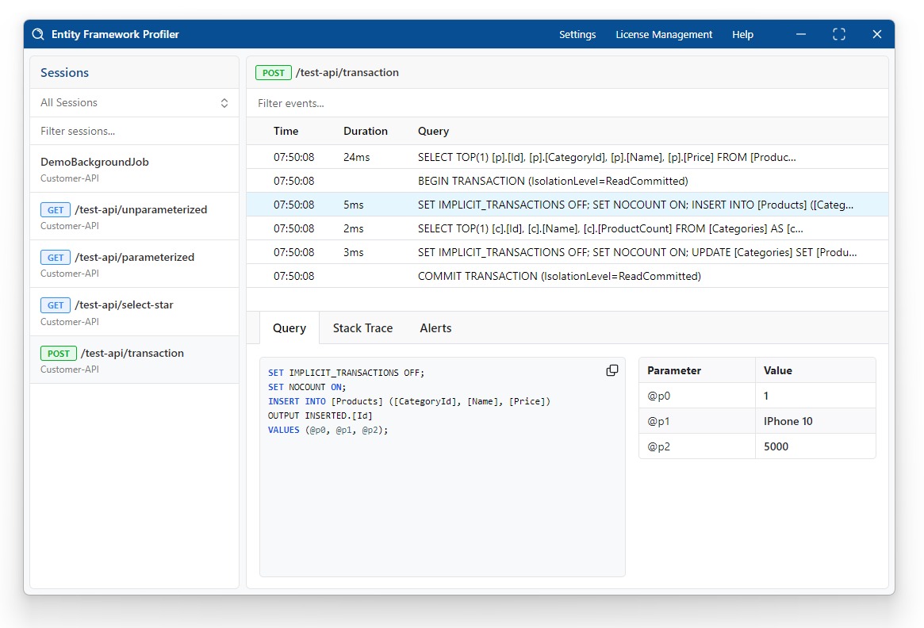Screen dimensions: 924x628
Task: Copy the SQL query to clipboard
Action: (x=612, y=370)
